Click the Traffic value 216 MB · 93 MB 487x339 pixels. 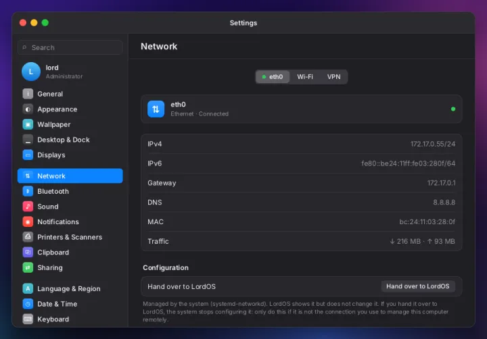[422, 241]
